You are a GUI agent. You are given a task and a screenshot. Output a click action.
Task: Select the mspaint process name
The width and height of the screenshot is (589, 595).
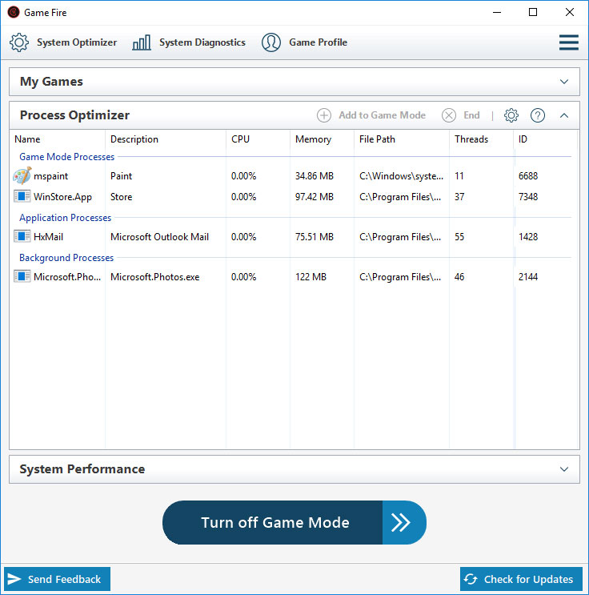pyautogui.click(x=51, y=176)
